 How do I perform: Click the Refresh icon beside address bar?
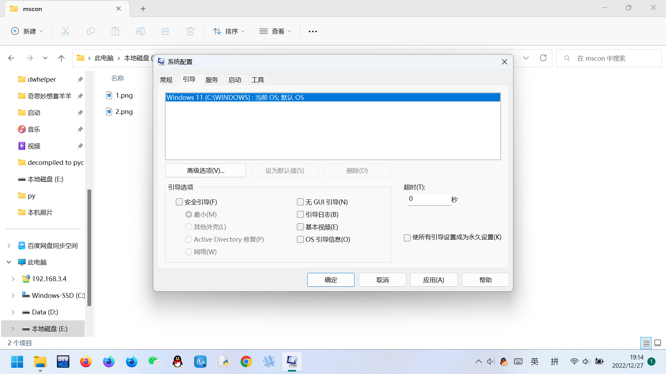[543, 58]
